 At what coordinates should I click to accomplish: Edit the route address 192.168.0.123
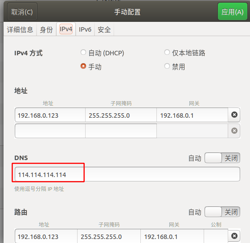(46, 236)
